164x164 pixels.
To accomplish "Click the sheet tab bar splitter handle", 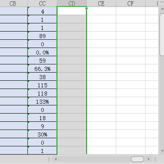I will pyautogui.click(x=49, y=159).
